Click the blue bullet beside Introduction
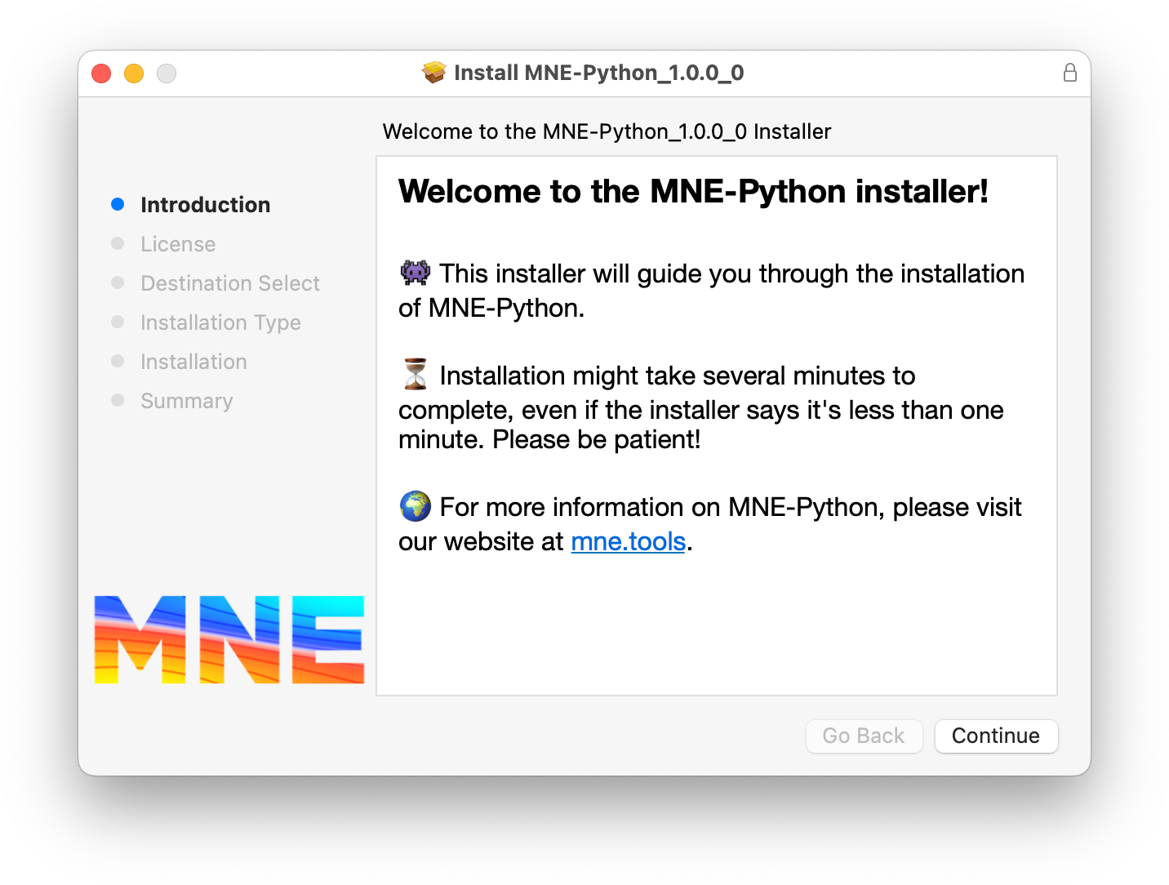Image resolution: width=1169 pixels, height=885 pixels. tap(118, 204)
